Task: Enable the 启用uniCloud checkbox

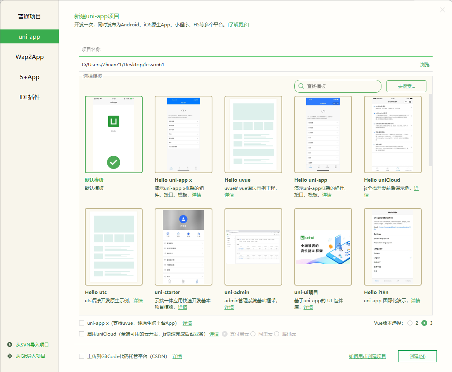Action: [x=81, y=334]
